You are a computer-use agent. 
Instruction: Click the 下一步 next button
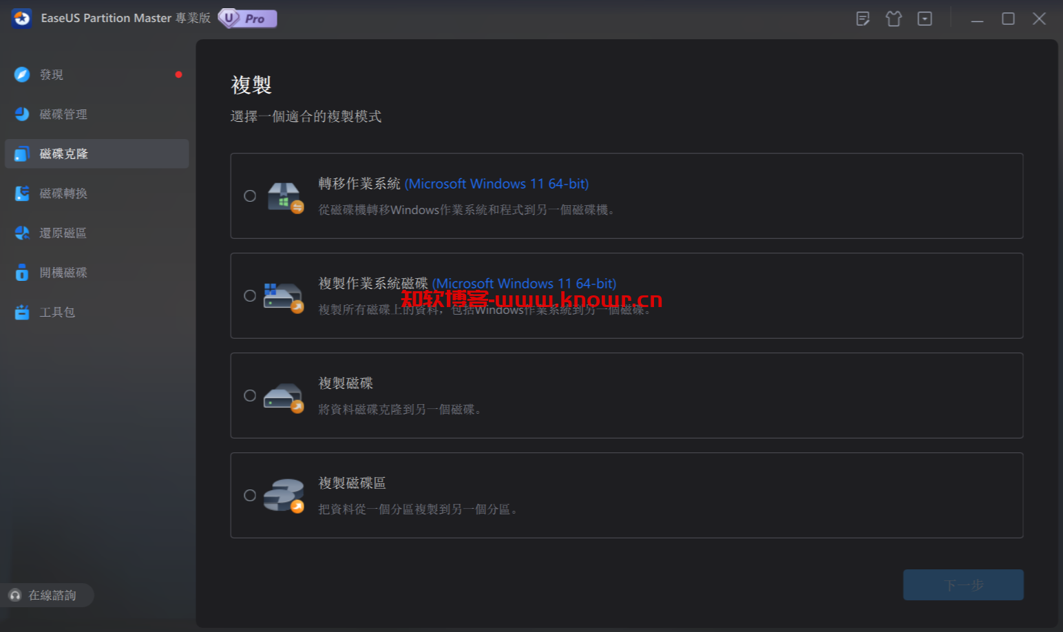coord(963,585)
